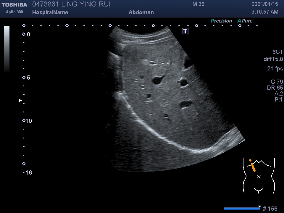Open the 6C1 transducer selection
The width and height of the screenshot is (284, 213).
pos(277,52)
